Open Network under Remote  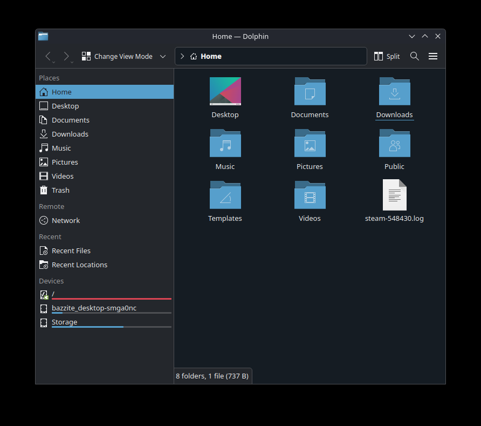click(105, 220)
